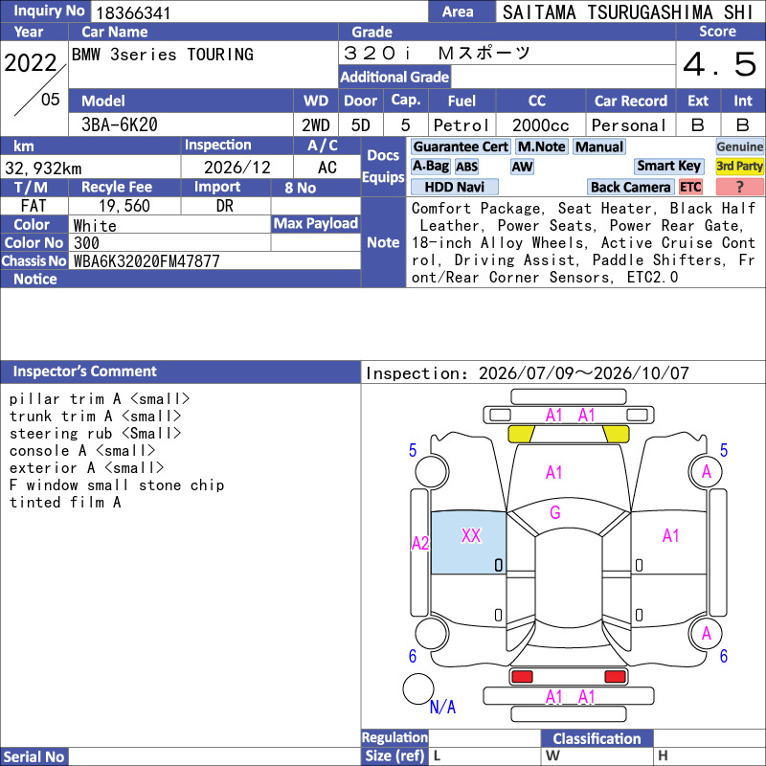Select comment 'steering rub <Small>'
This screenshot has height=766, width=766.
point(95,434)
